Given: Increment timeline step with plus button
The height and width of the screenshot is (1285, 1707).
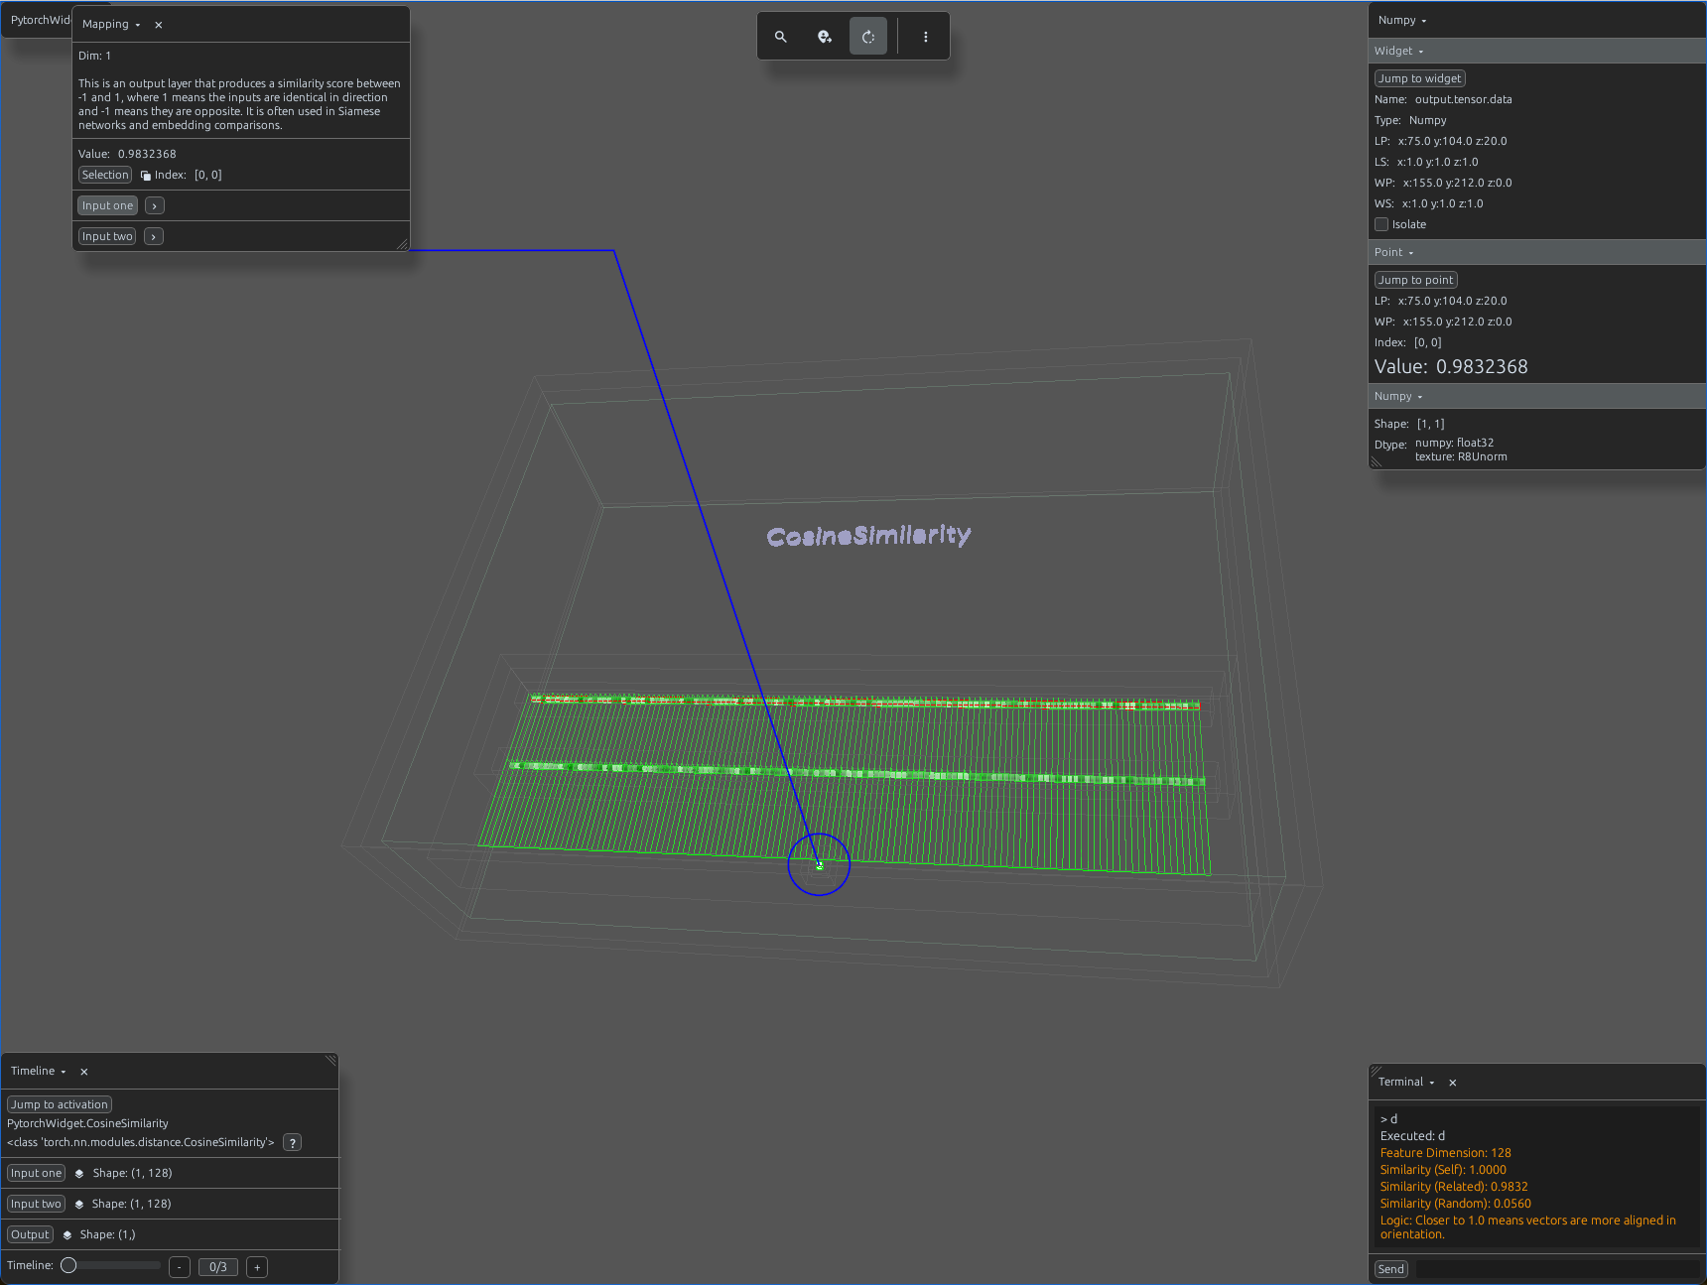Looking at the screenshot, I should [x=257, y=1267].
